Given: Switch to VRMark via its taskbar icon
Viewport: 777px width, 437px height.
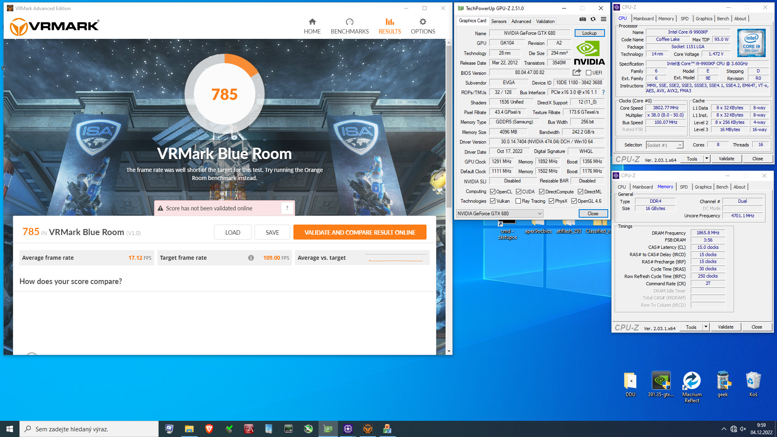Looking at the screenshot, I should coord(368,429).
